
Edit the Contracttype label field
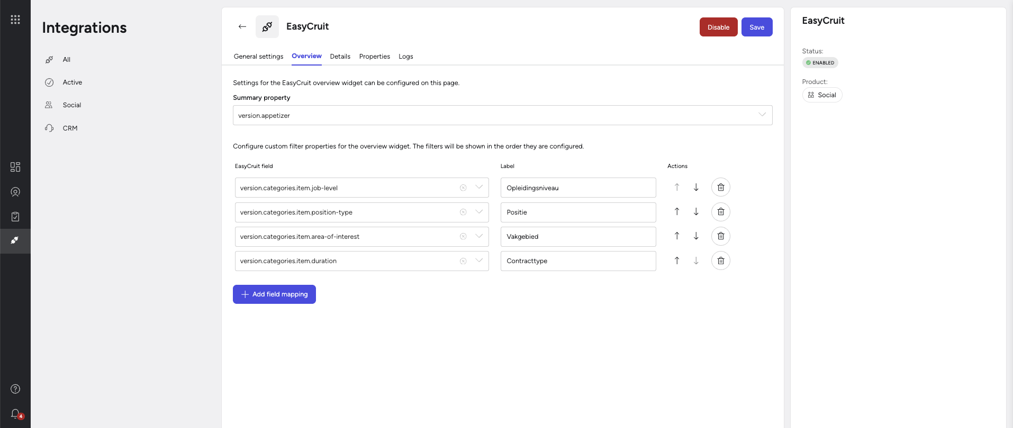click(578, 261)
